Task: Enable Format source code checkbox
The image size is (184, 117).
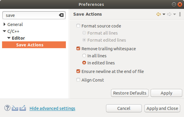Action: pos(78,26)
